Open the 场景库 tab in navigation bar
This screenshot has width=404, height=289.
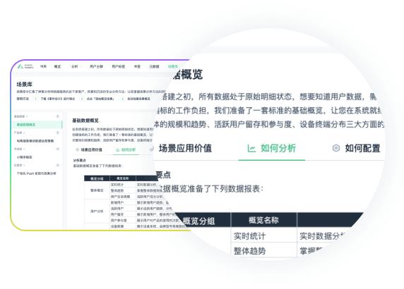[172, 66]
